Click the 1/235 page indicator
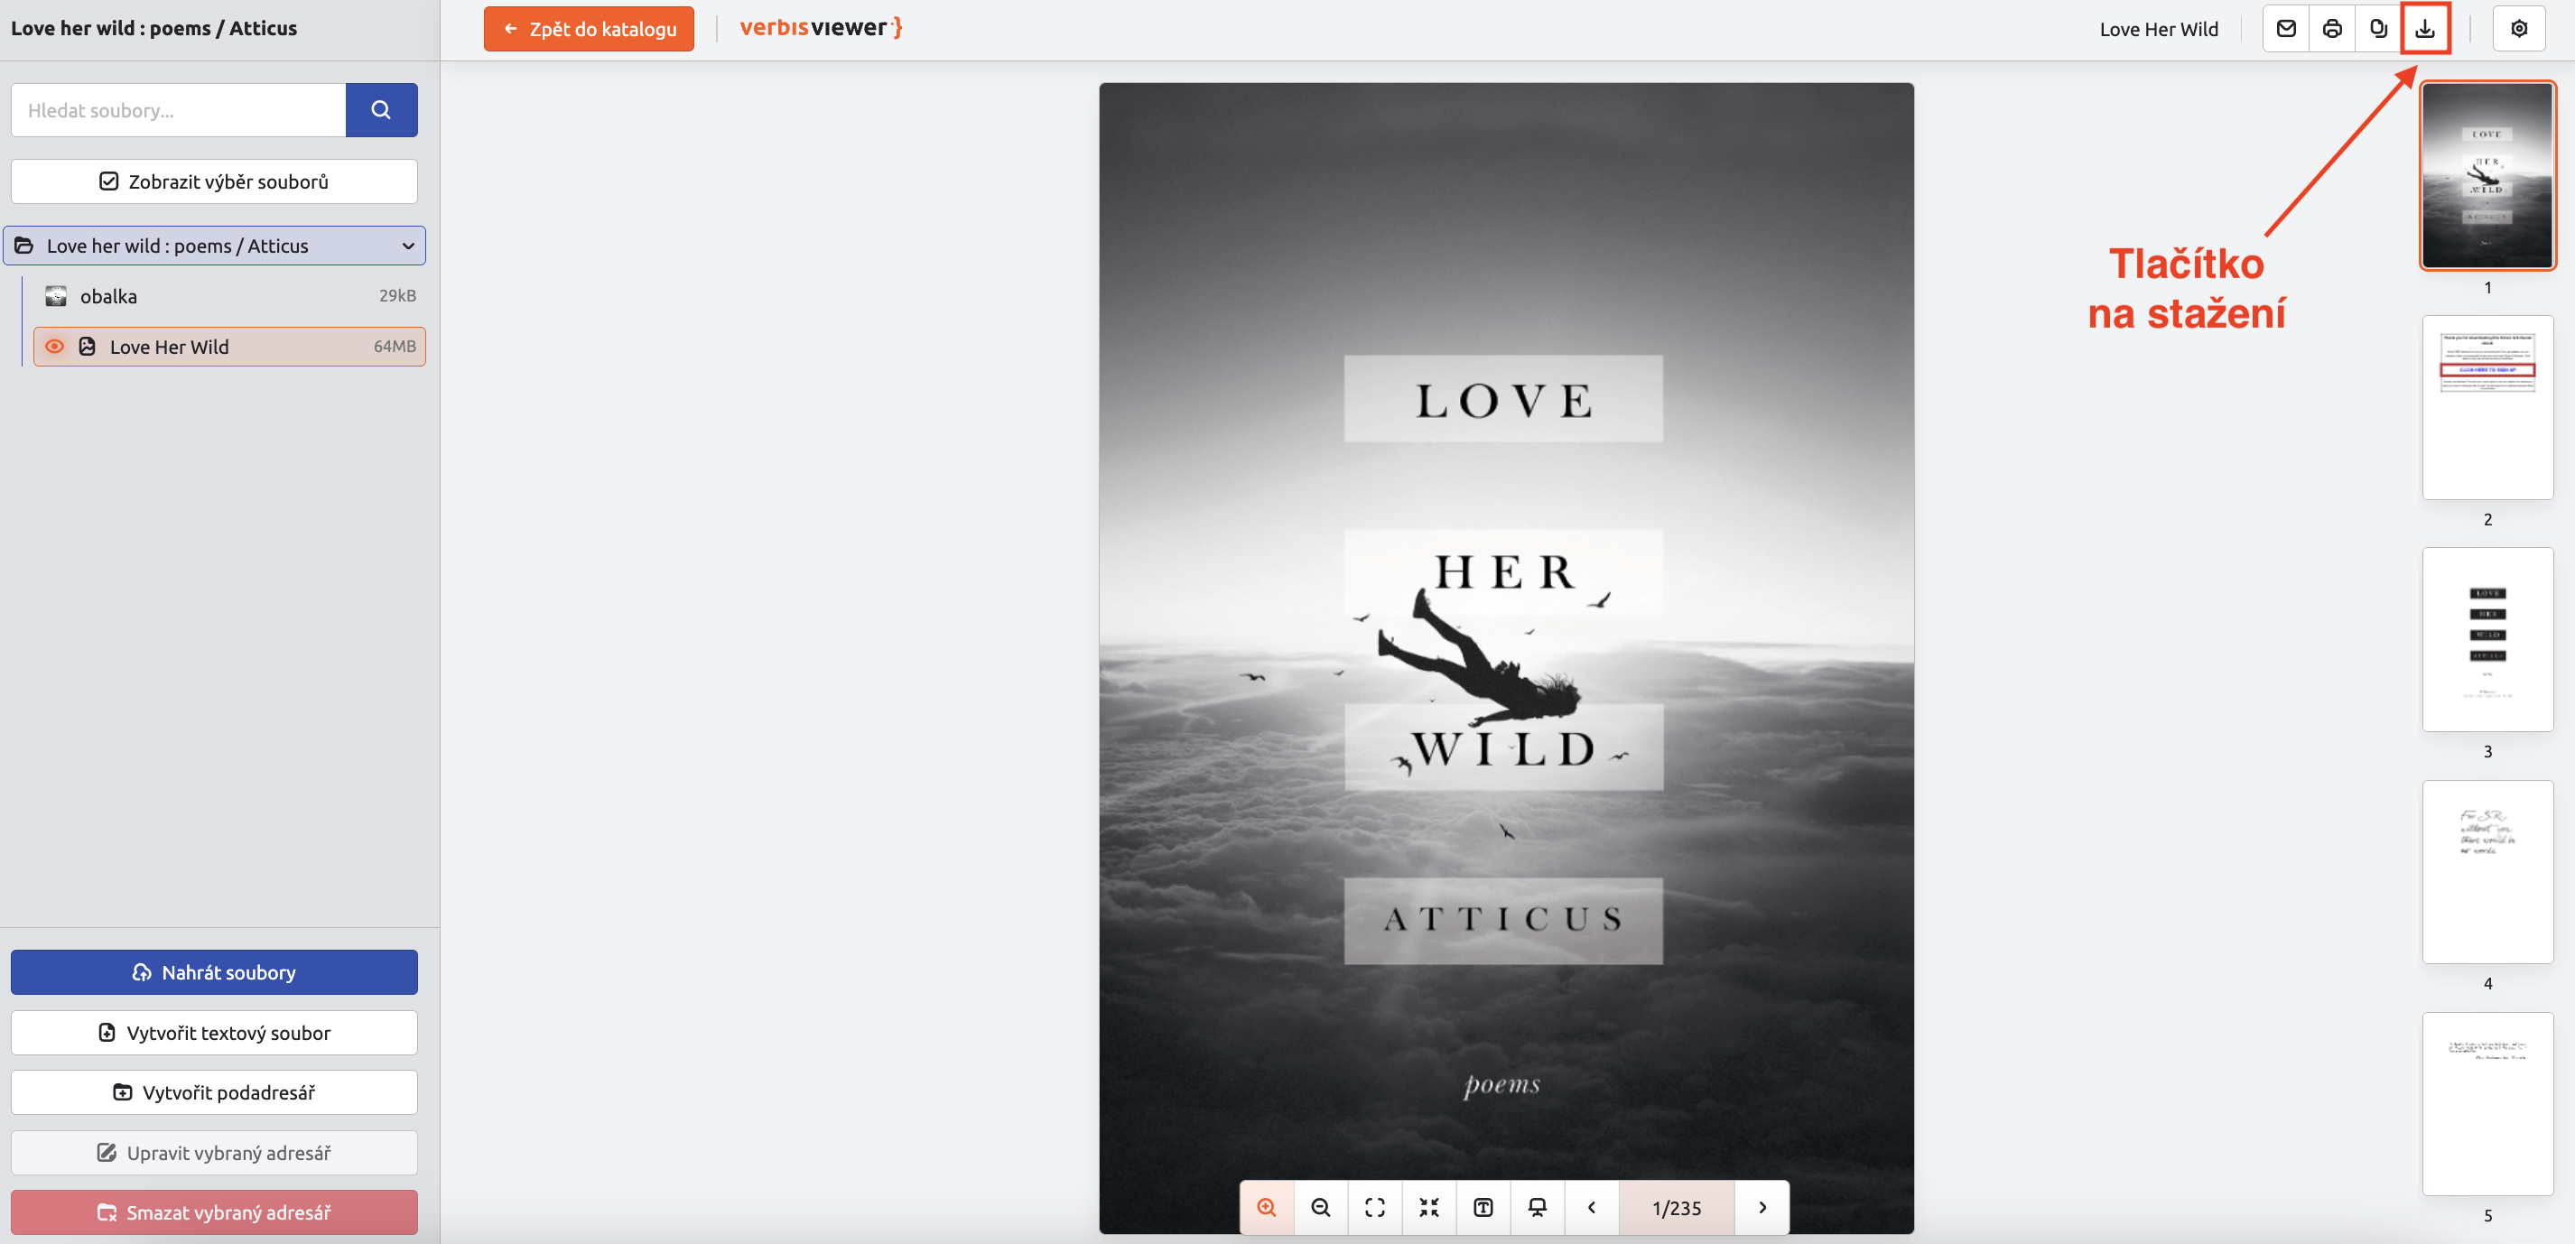 (x=1677, y=1207)
